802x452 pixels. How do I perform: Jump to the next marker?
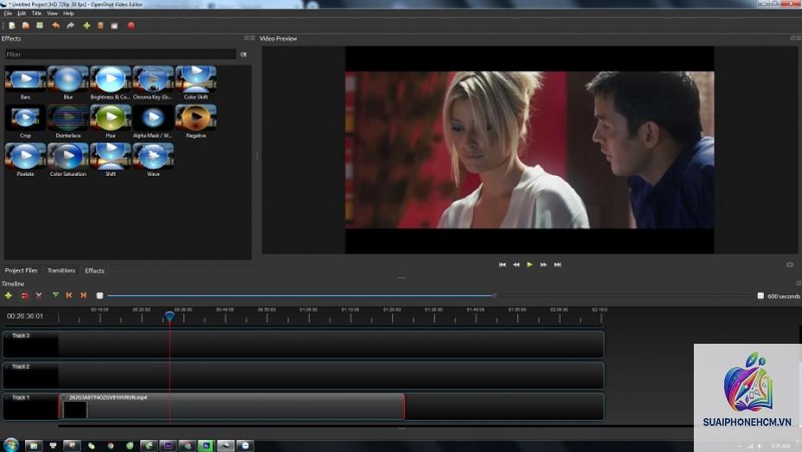point(83,295)
